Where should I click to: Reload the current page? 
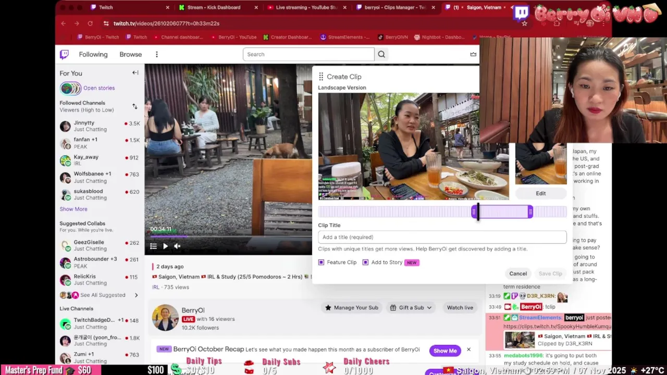(x=90, y=23)
